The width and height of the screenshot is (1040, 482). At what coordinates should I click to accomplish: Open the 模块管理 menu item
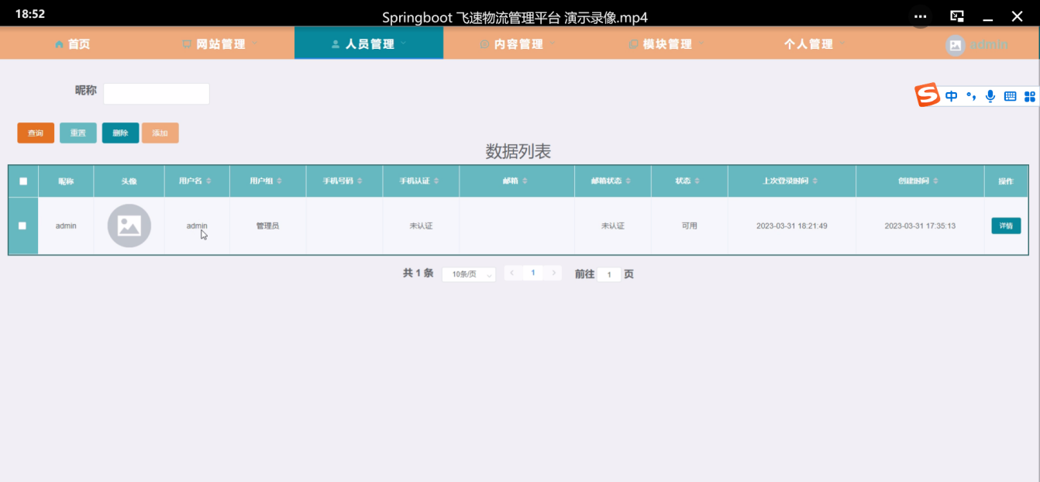tap(666, 43)
